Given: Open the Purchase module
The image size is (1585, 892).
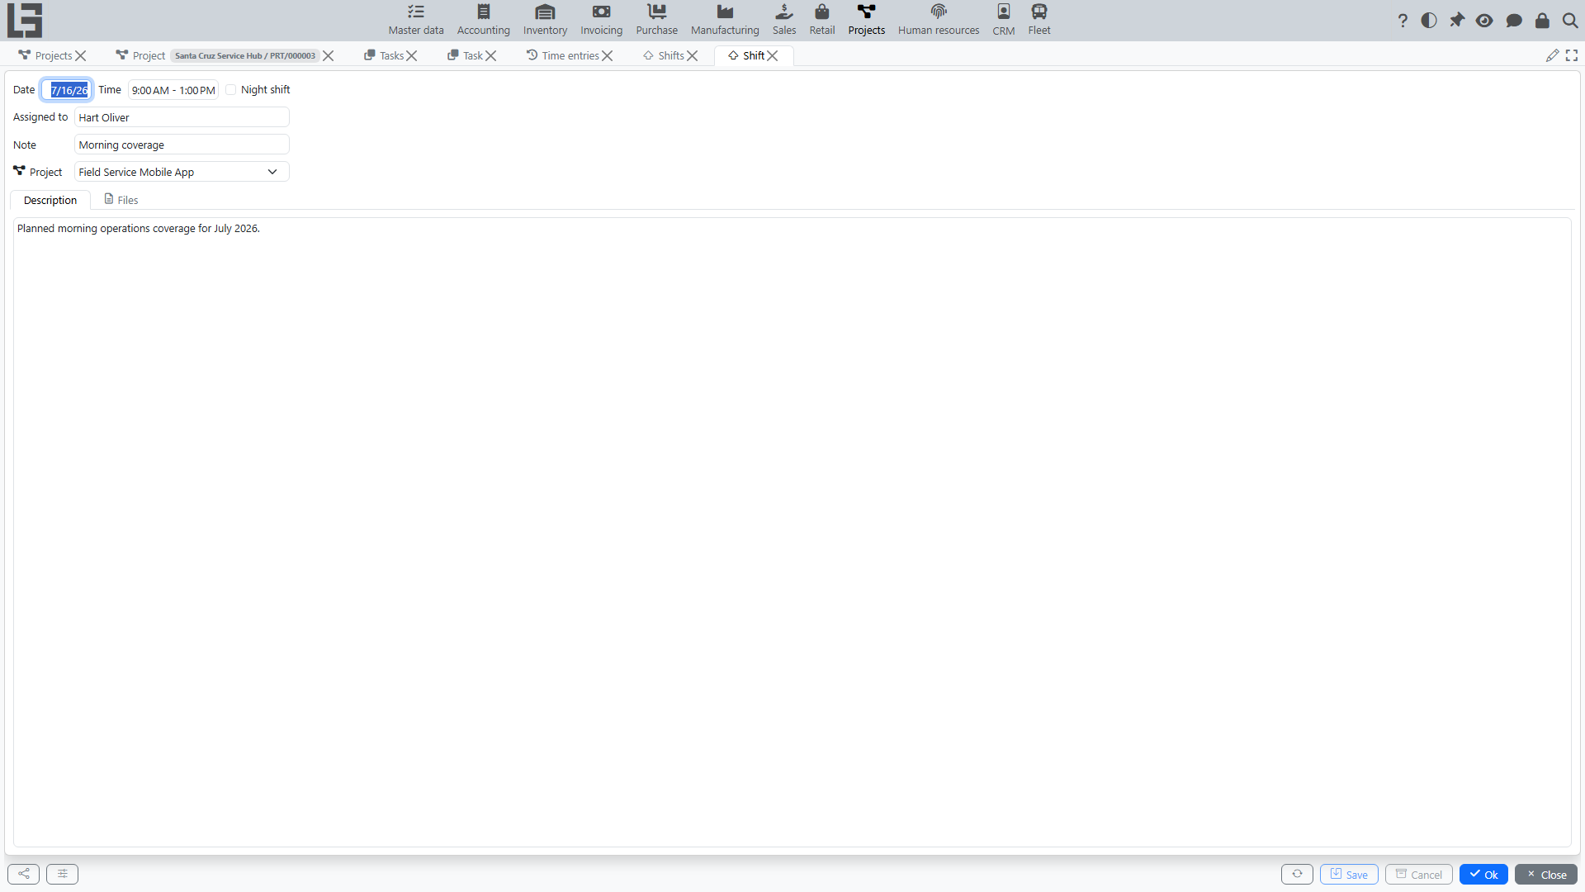Looking at the screenshot, I should tap(657, 20).
